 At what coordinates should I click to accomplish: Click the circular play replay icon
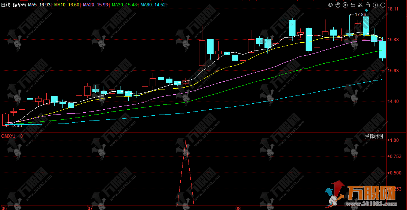(x=345, y=5)
